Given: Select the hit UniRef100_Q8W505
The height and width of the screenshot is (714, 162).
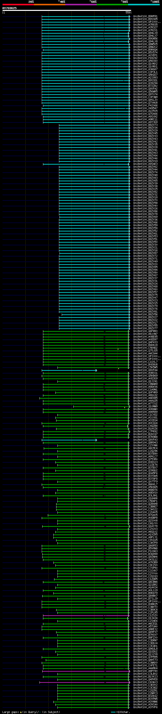Looking at the screenshot, I should [x=145, y=44].
